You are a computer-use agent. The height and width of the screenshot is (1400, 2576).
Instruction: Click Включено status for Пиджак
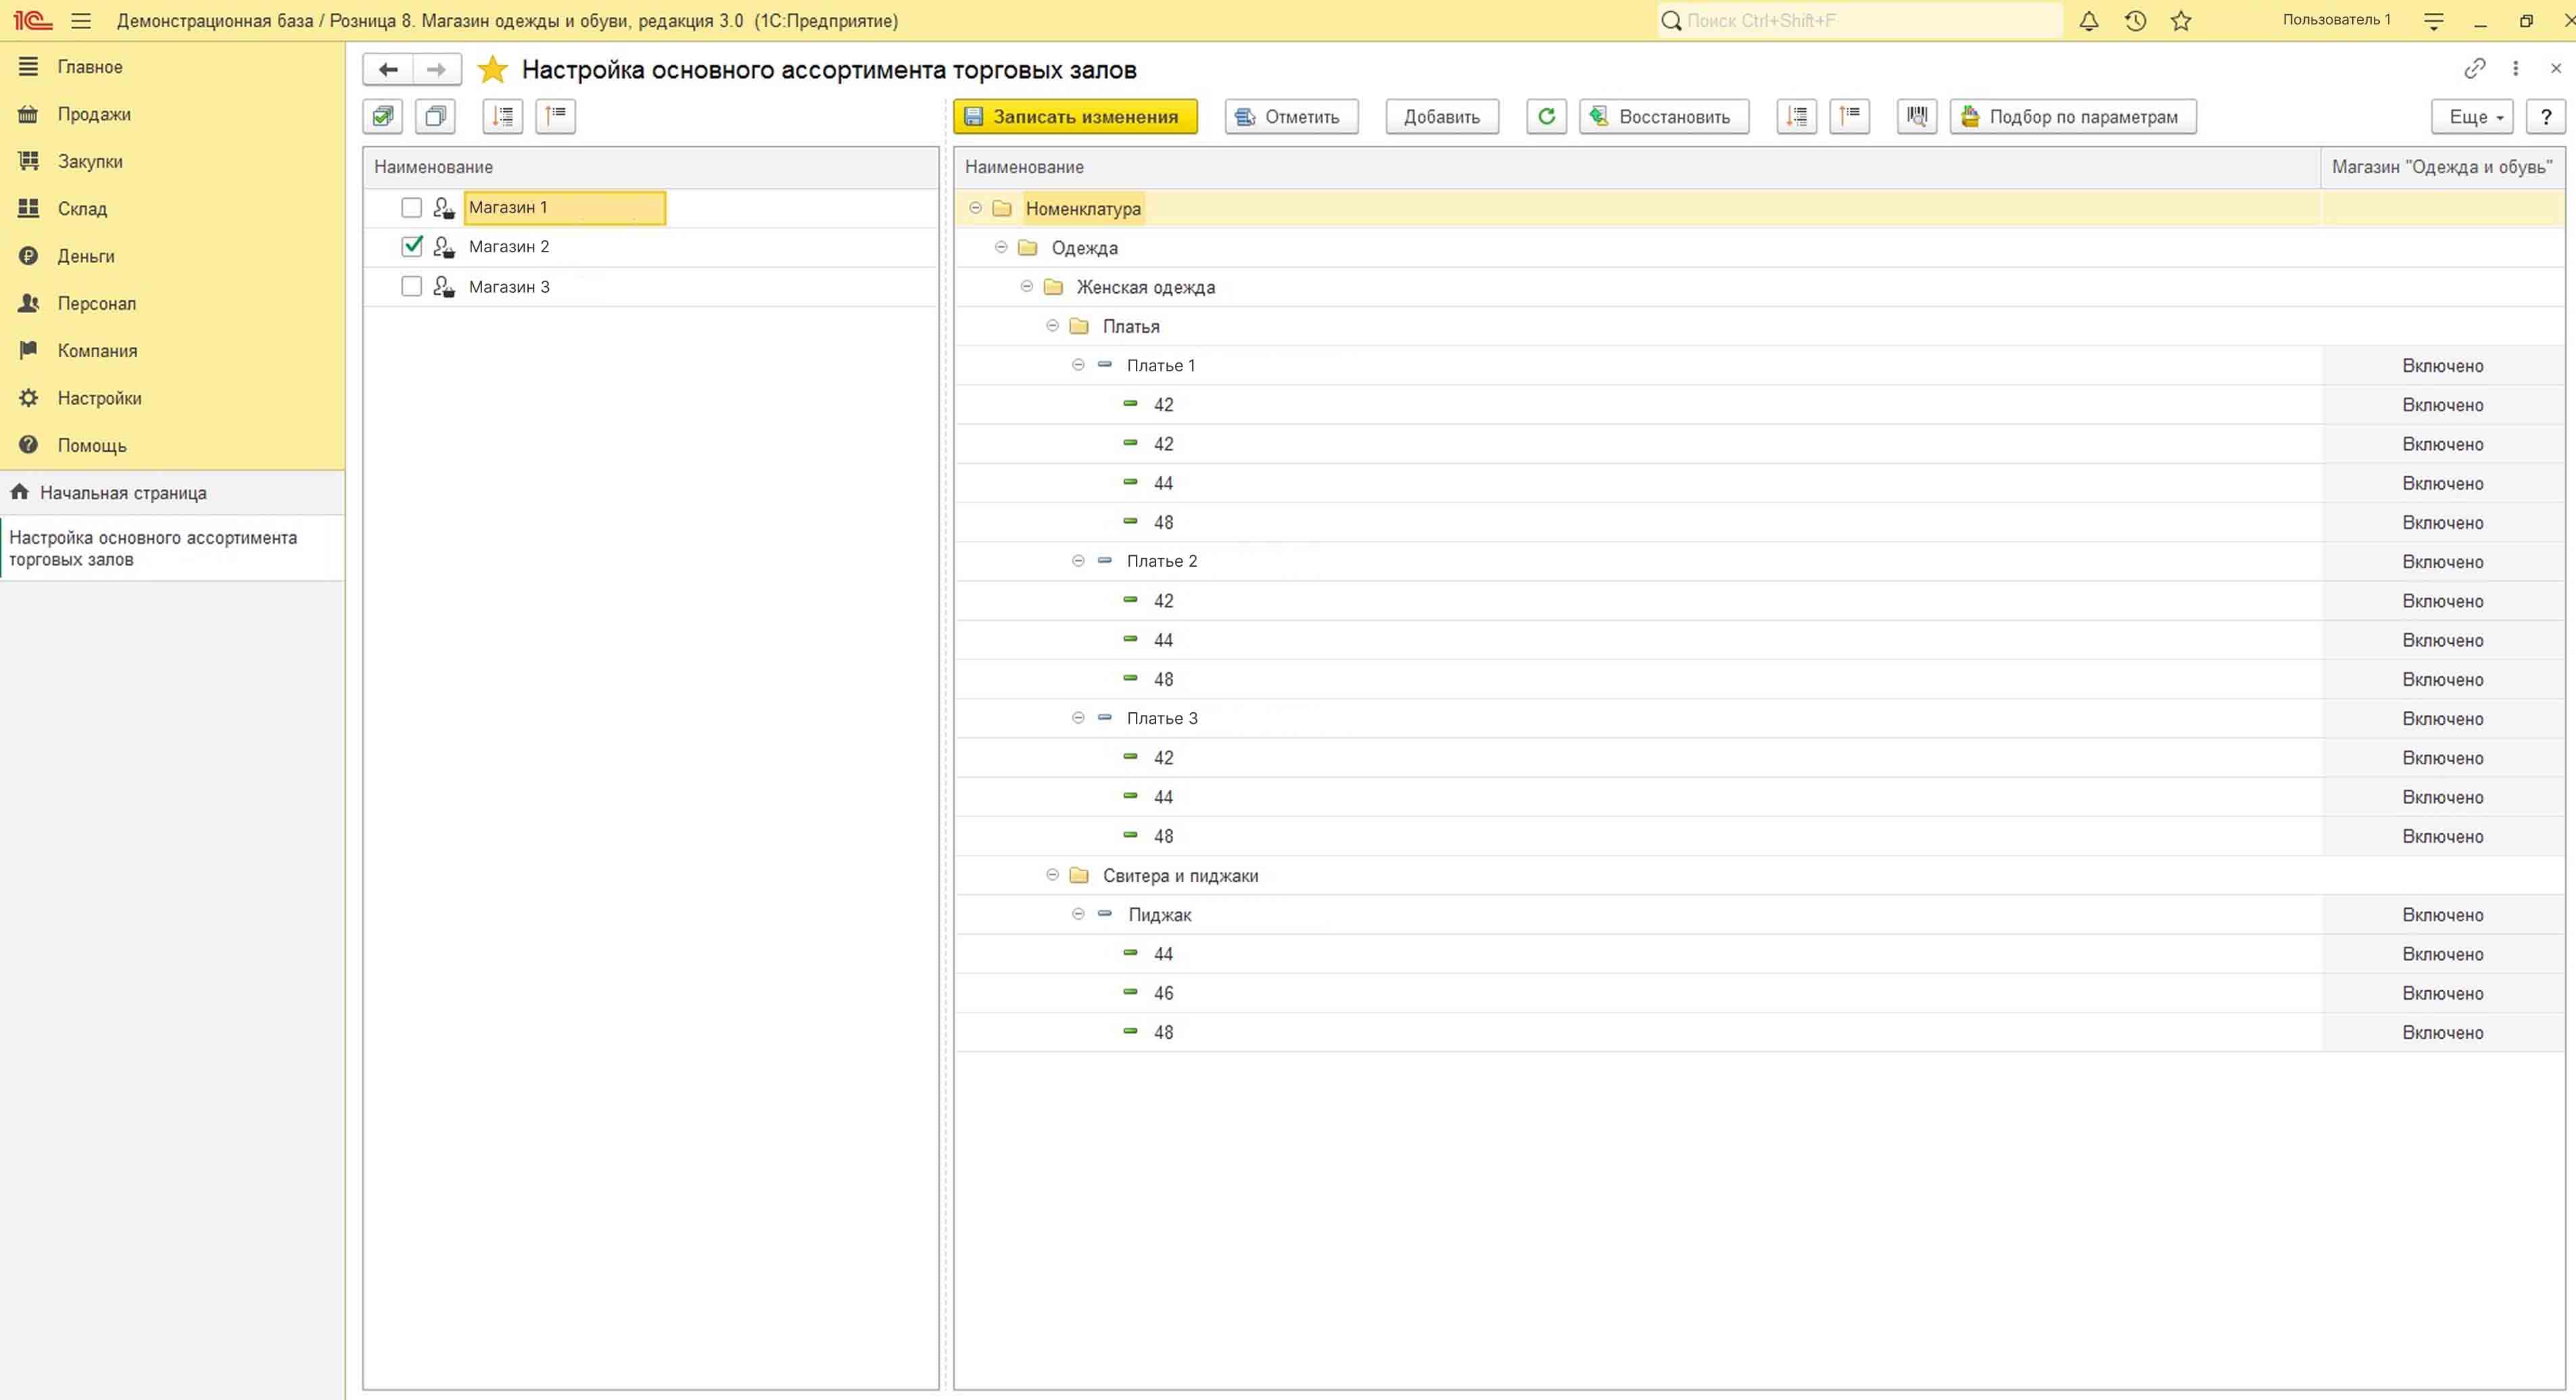pos(2442,915)
